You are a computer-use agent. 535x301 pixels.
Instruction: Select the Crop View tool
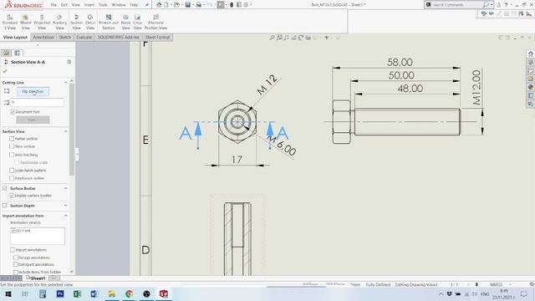coord(137,22)
